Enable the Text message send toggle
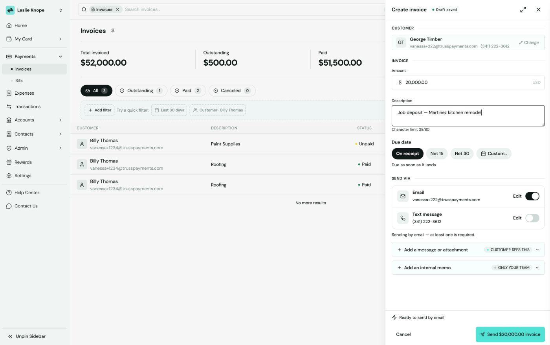The image size is (550, 345). pyautogui.click(x=532, y=218)
